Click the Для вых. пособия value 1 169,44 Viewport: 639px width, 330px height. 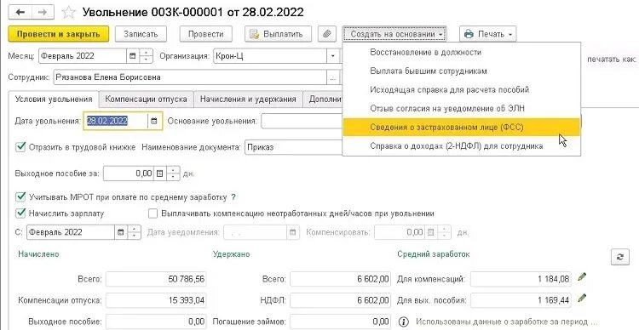521,300
